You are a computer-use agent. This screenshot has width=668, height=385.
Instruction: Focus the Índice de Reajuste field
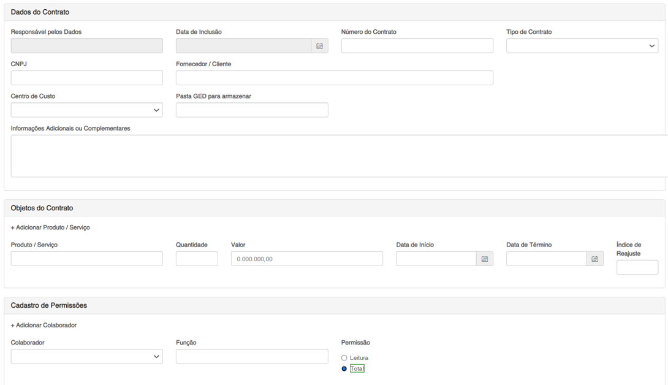[x=637, y=267]
